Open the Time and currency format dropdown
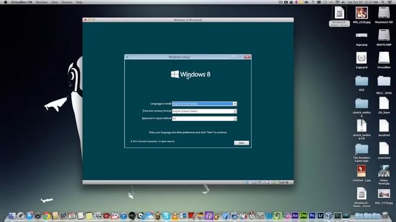 204,111
